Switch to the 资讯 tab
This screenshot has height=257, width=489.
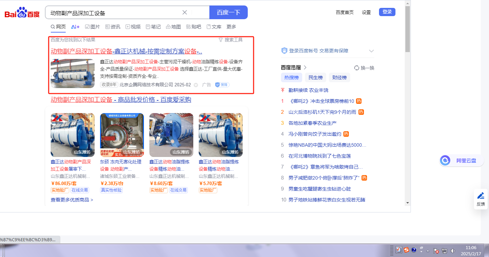pos(113,27)
